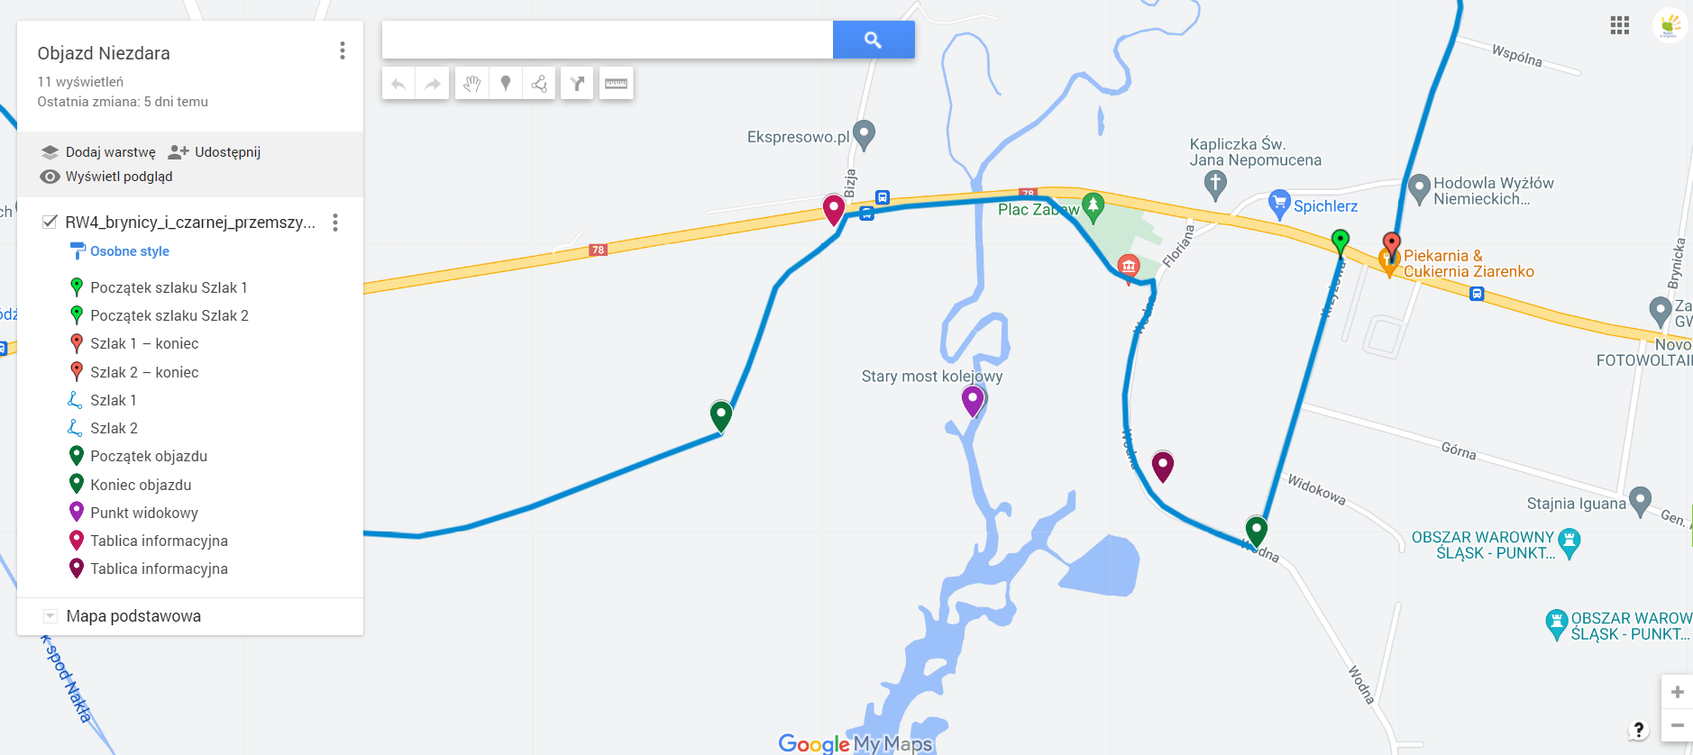
Task: Click the blue search button
Action: click(x=874, y=40)
